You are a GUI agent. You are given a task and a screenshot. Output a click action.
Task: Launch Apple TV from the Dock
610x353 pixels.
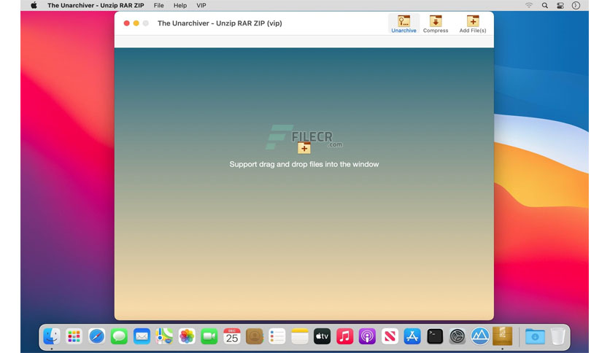pyautogui.click(x=322, y=336)
